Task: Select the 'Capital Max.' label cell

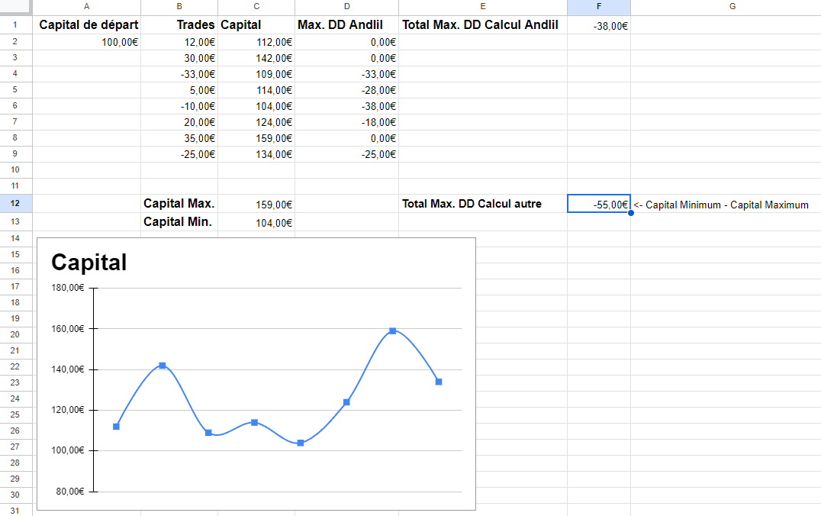Action: coord(179,204)
